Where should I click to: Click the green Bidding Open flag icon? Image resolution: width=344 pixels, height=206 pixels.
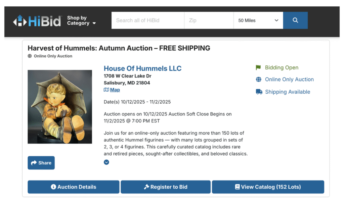pos(258,67)
